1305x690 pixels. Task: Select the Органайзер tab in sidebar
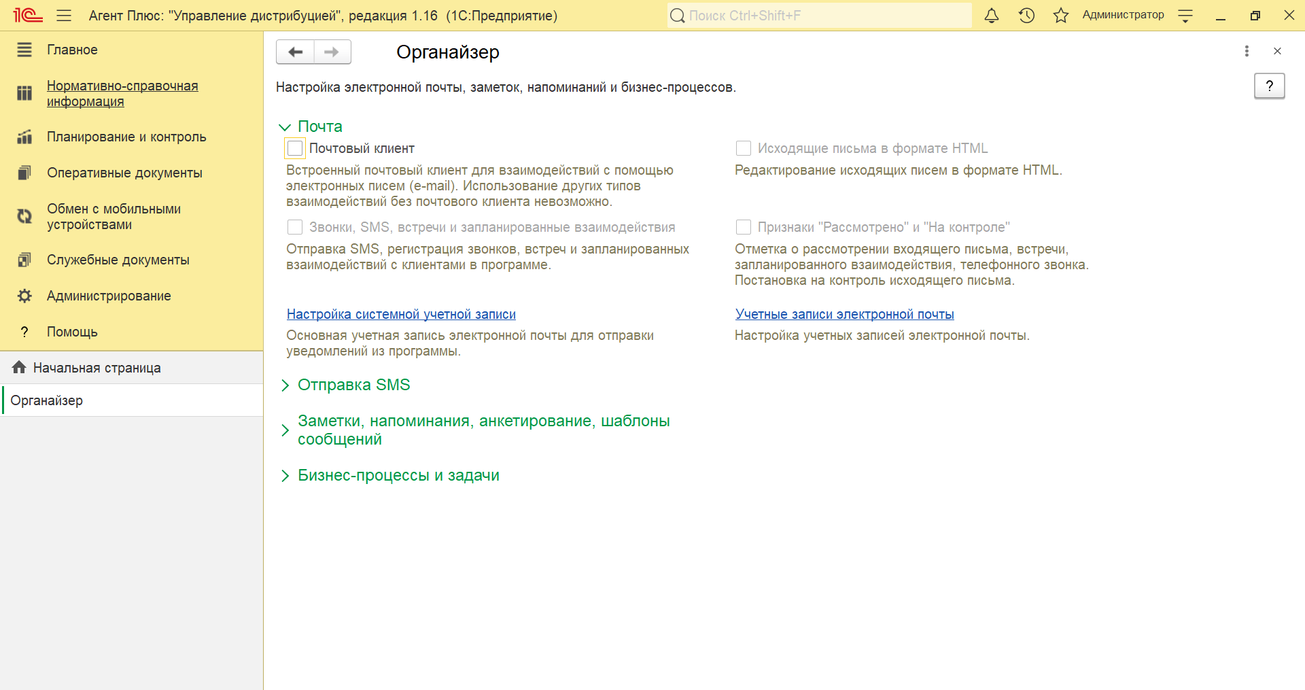(132, 400)
